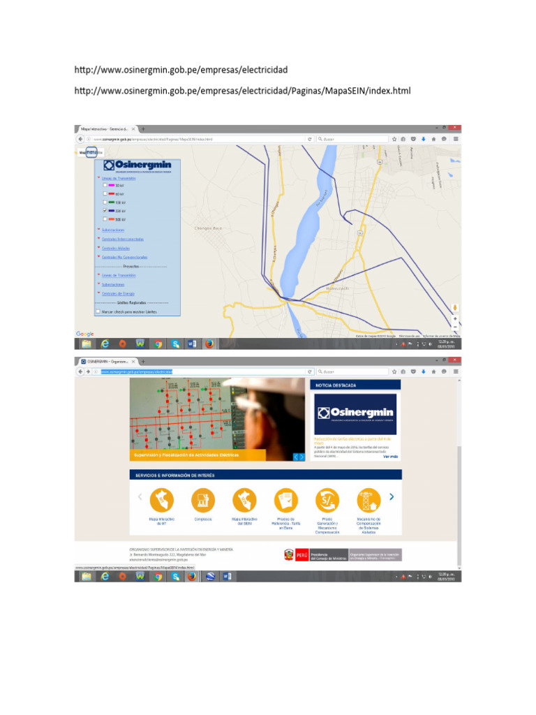Tick the 60 kV transmission line checkbox
Screen dimensions: 536x715
click(105, 194)
